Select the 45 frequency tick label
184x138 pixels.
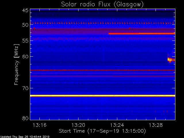tap(25, 10)
